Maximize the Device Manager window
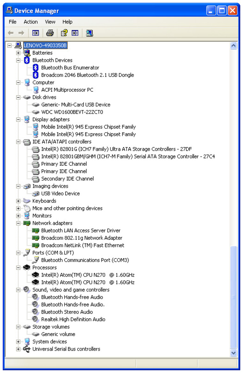Screen dimensions: 243x373 click(222, 11)
